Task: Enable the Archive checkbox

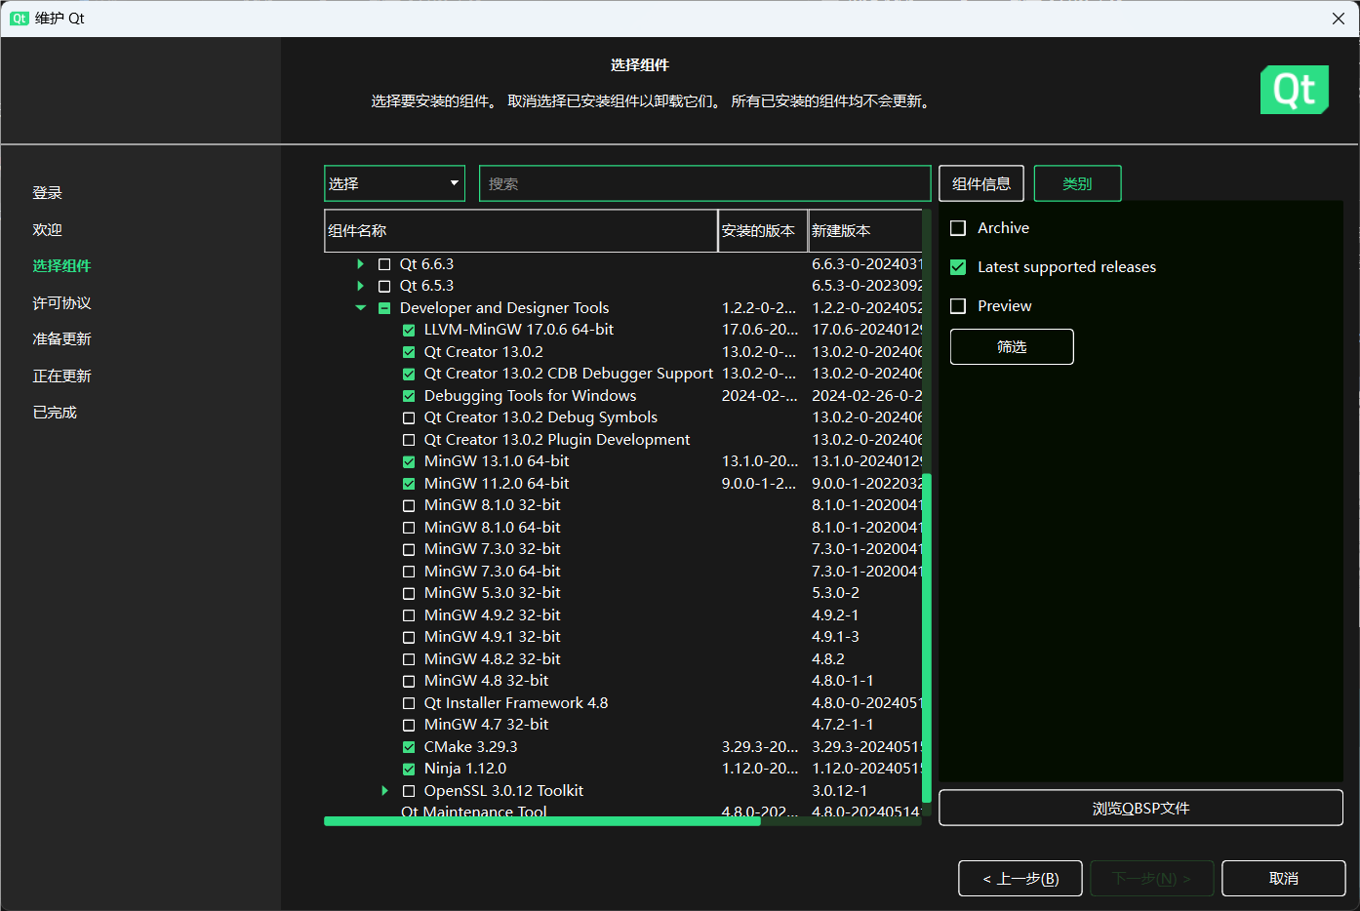Action: [x=957, y=227]
